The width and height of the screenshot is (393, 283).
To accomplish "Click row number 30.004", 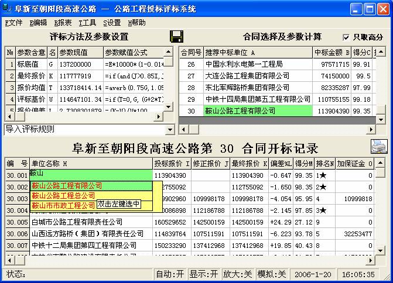I will pos(18,210).
